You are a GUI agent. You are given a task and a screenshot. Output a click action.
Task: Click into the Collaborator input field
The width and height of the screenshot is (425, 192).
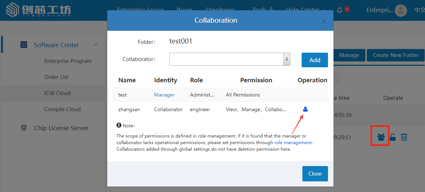tap(226, 59)
